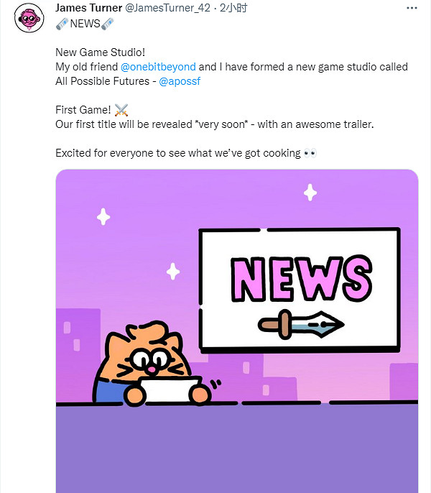Click the leftmost sparkle star in image
The height and width of the screenshot is (493, 431).
103,216
